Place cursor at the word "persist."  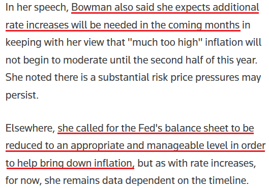[x=22, y=96]
